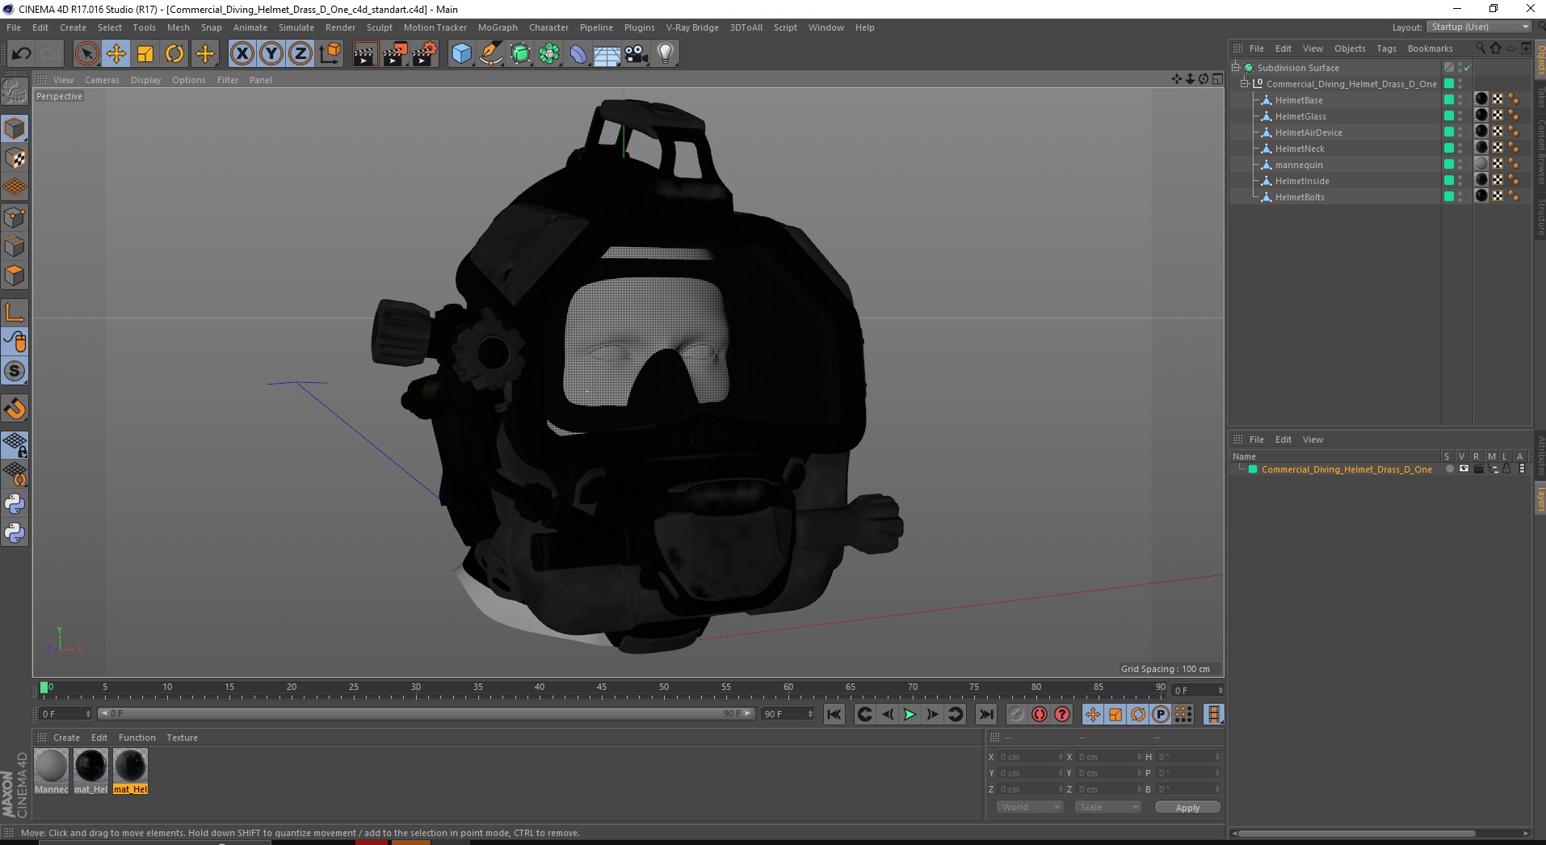The height and width of the screenshot is (845, 1546).
Task: Select Polygons mode in left toolbar
Action: point(15,275)
